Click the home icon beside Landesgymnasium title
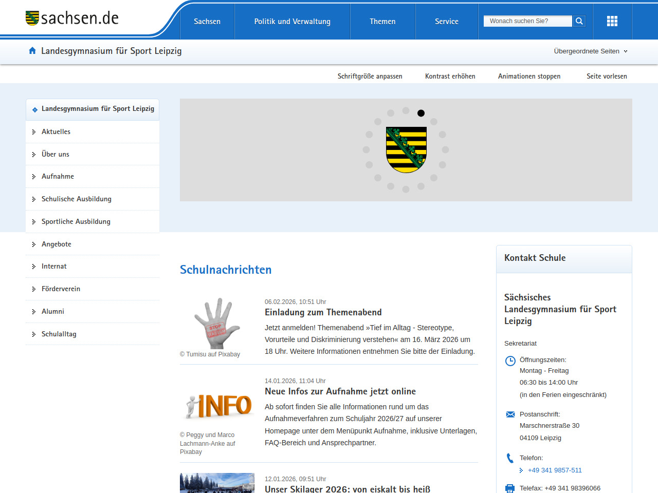This screenshot has width=658, height=493. [32, 51]
